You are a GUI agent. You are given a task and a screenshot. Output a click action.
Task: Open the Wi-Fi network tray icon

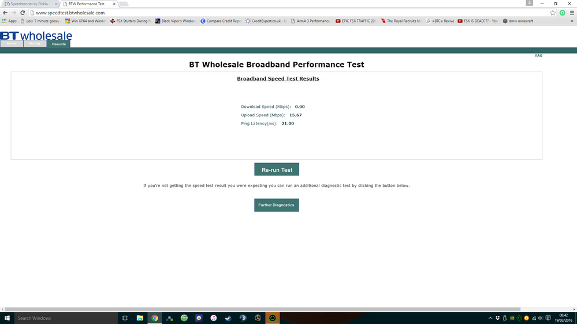534,318
